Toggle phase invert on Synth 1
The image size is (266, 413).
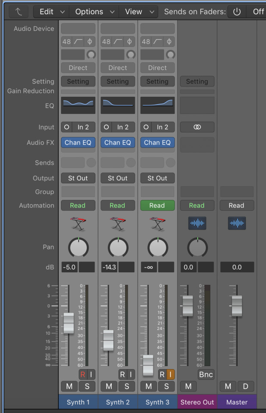click(90, 41)
